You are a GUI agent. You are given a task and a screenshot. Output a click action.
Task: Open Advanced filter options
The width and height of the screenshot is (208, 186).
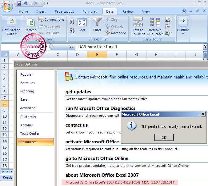[x=116, y=33]
